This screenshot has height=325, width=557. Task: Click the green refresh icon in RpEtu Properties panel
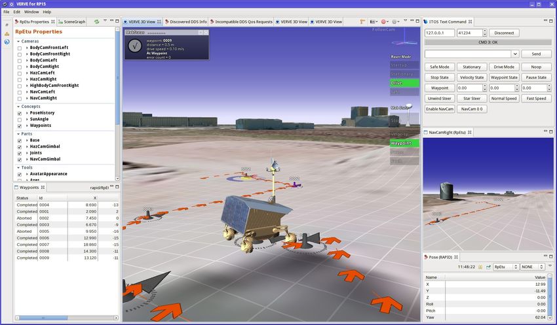[x=96, y=22]
